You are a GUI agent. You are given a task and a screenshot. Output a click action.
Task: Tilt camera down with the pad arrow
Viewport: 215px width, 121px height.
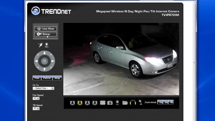[x=44, y=69]
